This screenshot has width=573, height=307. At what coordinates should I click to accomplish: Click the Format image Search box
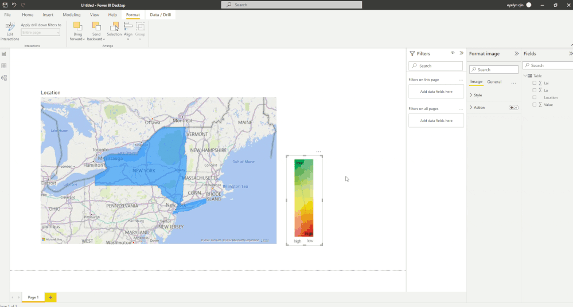(x=494, y=69)
